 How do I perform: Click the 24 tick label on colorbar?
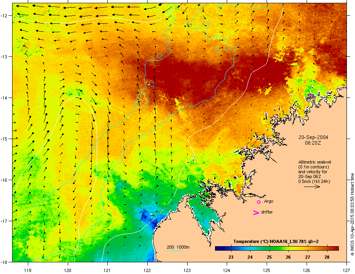point(250,257)
